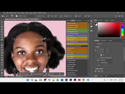Click Select subject on task bar
Viewport: 125px width, 94px height.
pyautogui.click(x=24, y=74)
